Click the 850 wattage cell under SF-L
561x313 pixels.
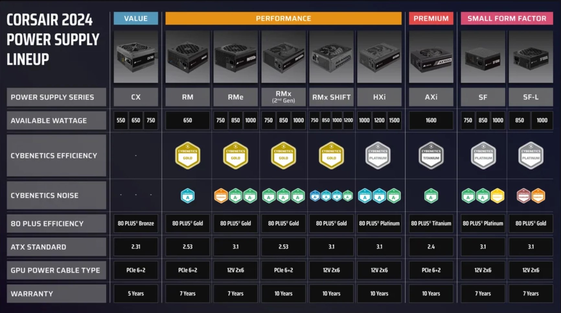[520, 120]
